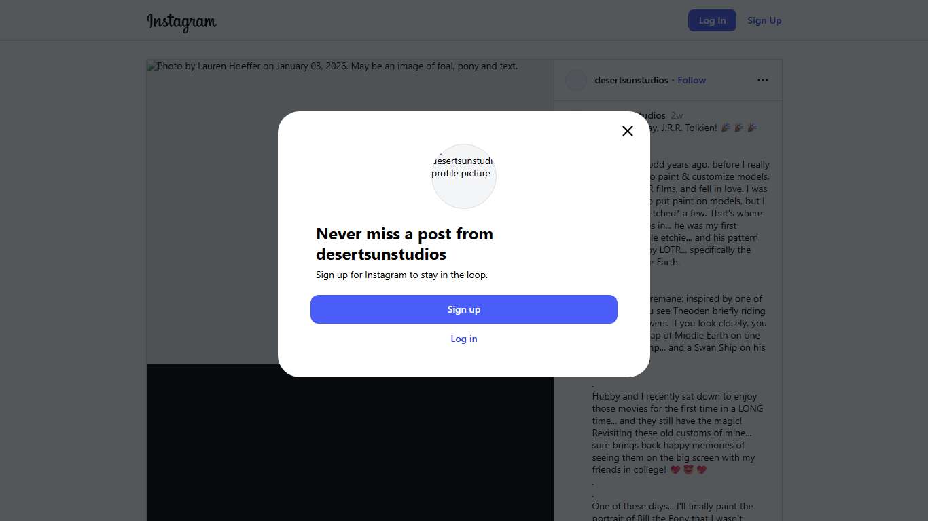The height and width of the screenshot is (521, 928).
Task: Click the heart emojis after "friends in college!"
Action: [688, 469]
